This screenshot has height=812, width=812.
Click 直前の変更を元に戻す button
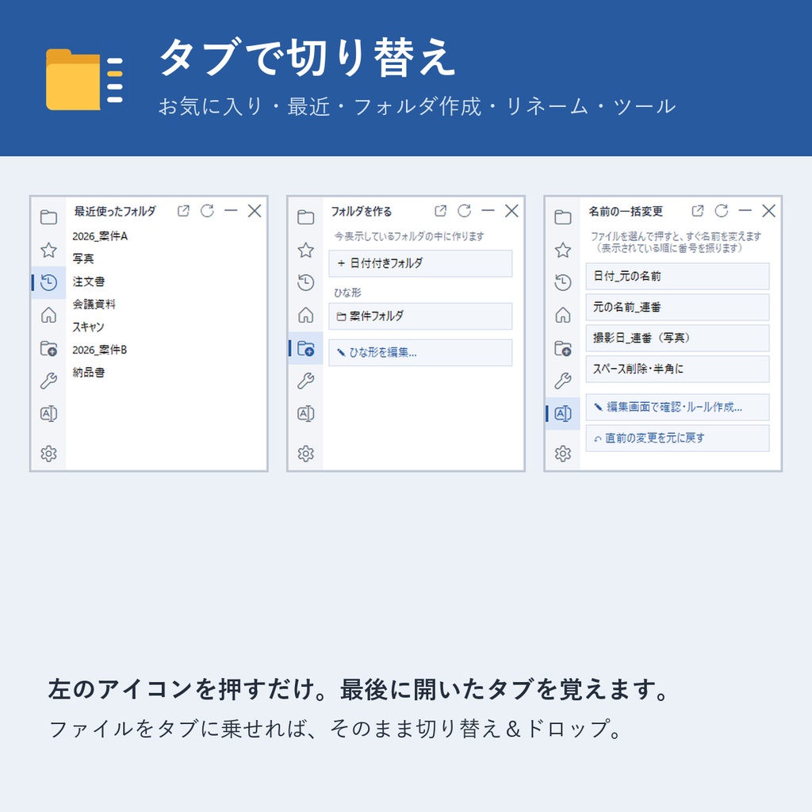677,438
